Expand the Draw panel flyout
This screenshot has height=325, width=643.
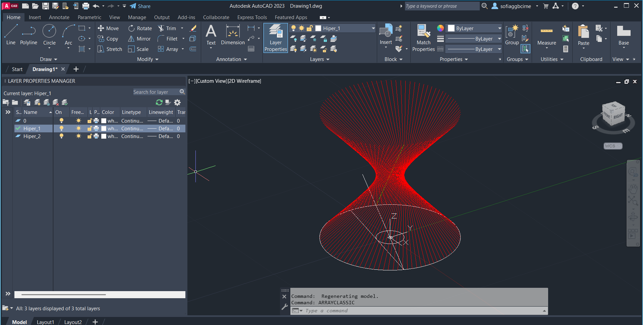(x=49, y=59)
